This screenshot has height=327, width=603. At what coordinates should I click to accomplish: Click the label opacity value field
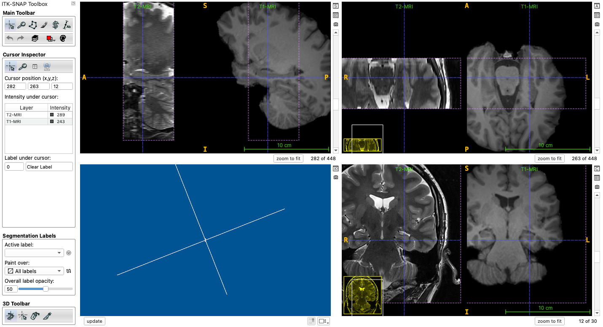coord(11,289)
